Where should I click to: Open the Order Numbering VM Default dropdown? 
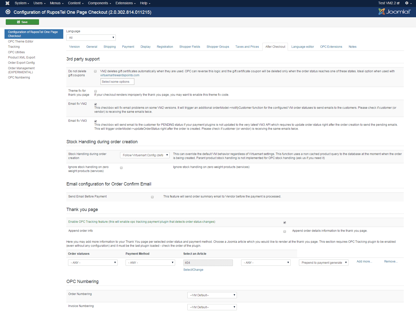[x=212, y=295]
